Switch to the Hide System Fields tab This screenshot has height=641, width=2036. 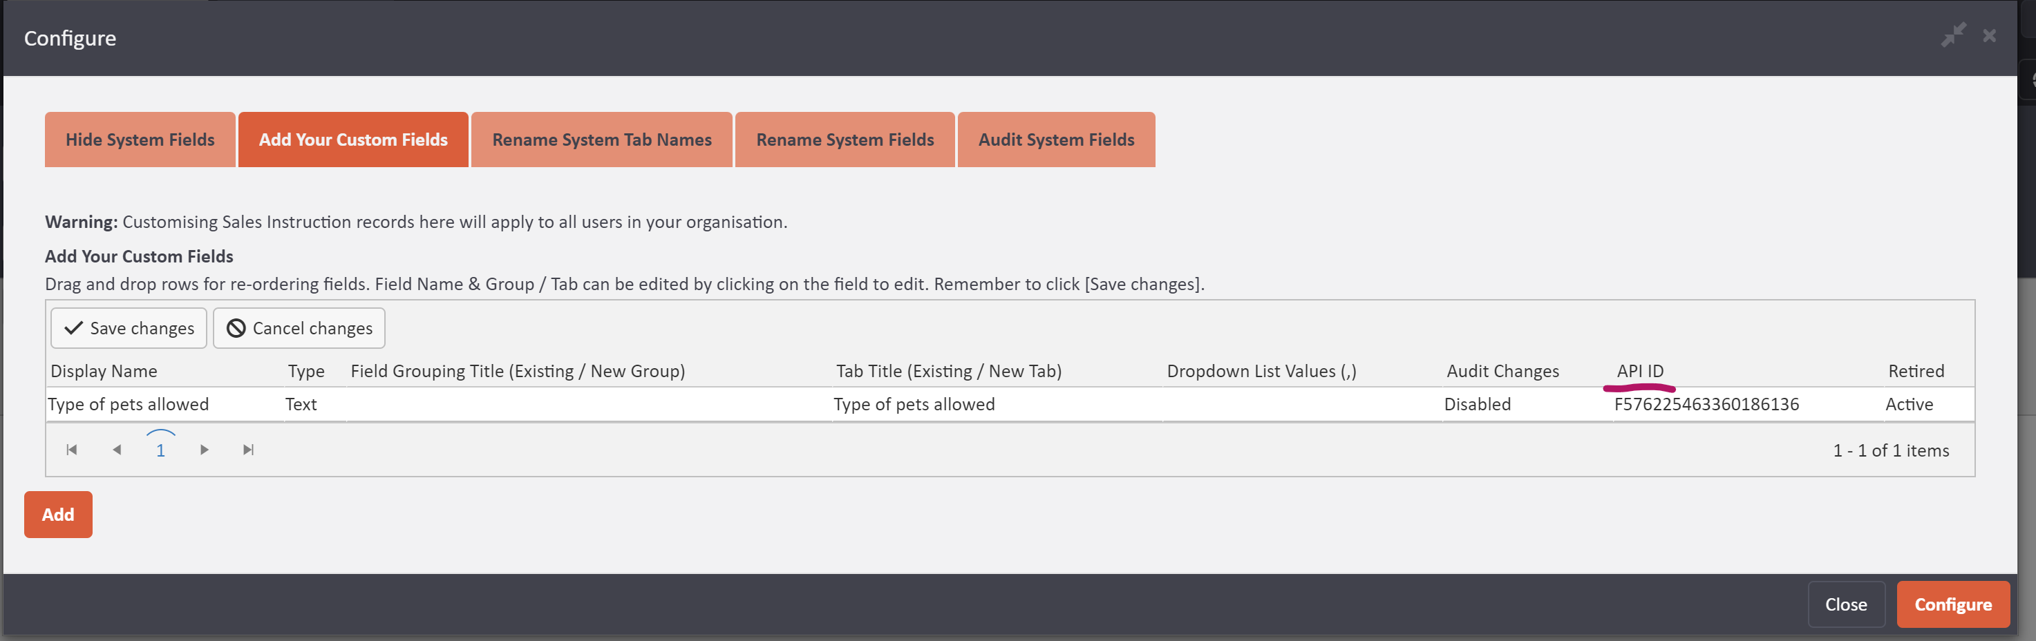(x=140, y=139)
